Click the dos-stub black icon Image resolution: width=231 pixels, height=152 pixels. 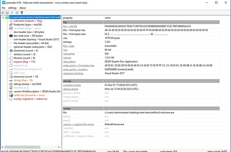(x=11, y=36)
